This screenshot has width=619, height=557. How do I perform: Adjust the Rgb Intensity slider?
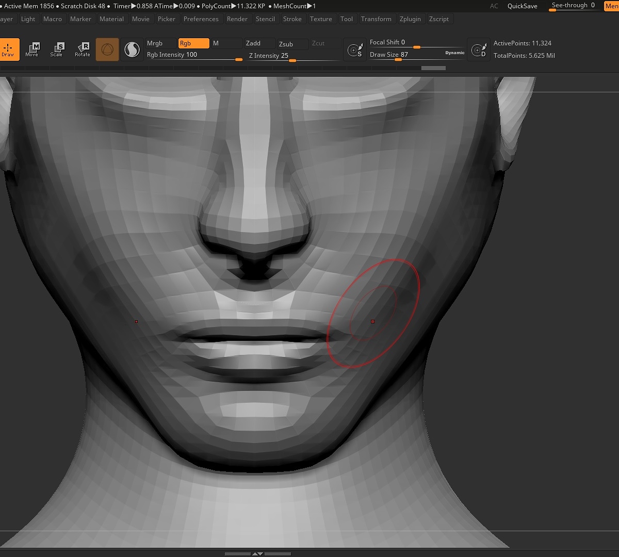tap(194, 55)
